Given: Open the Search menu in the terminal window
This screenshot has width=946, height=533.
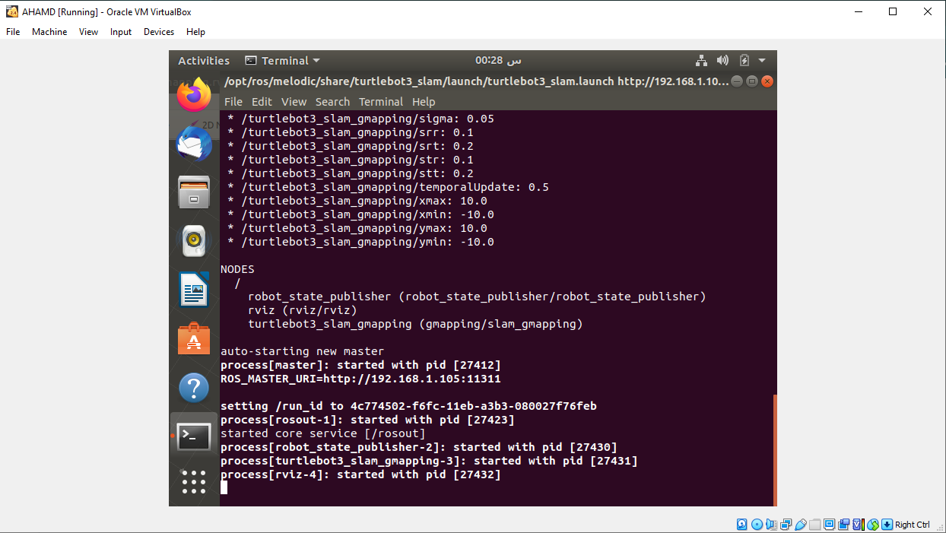Looking at the screenshot, I should click(x=332, y=102).
